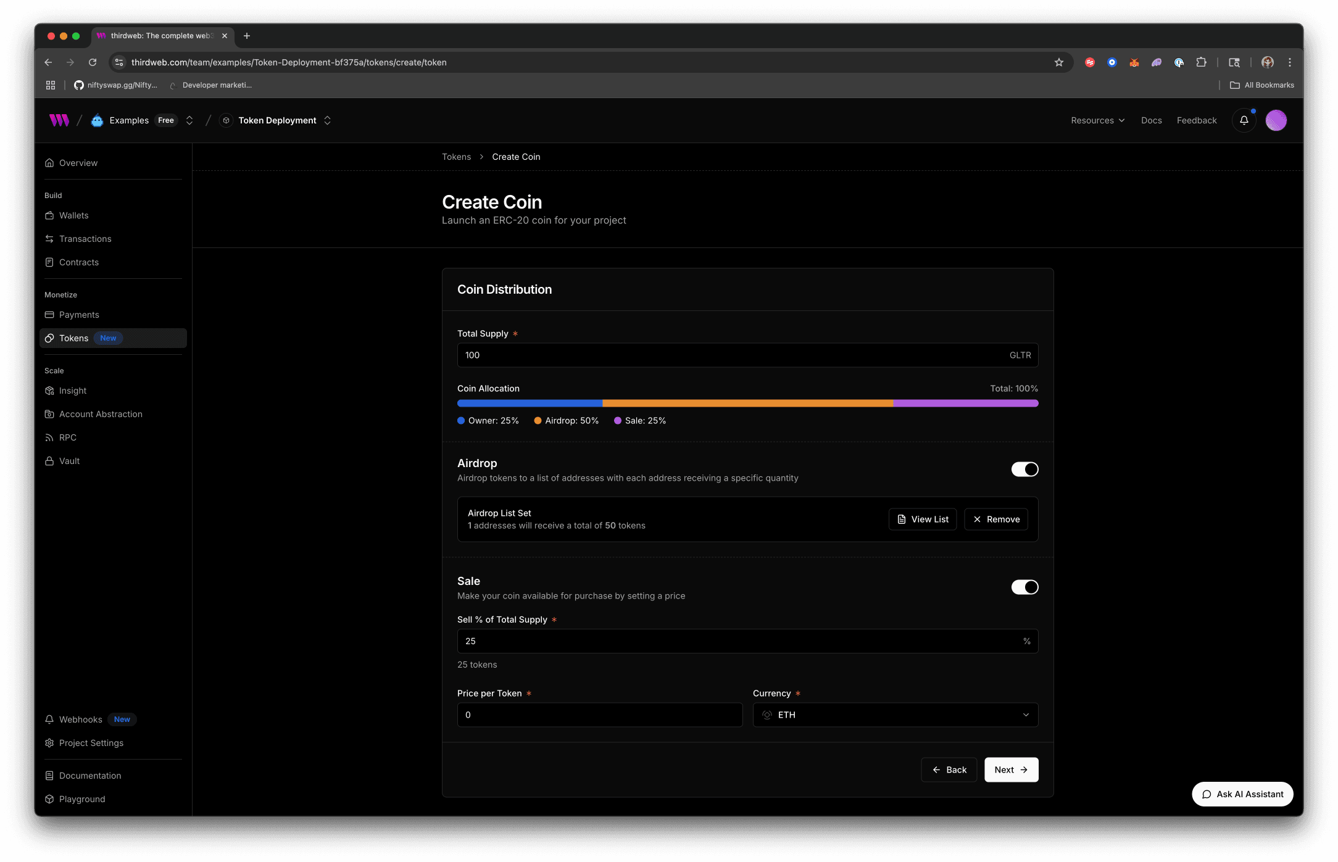Screen dimensions: 1338x862
Task: Open the Token Deployment project switcher
Action: click(x=327, y=120)
